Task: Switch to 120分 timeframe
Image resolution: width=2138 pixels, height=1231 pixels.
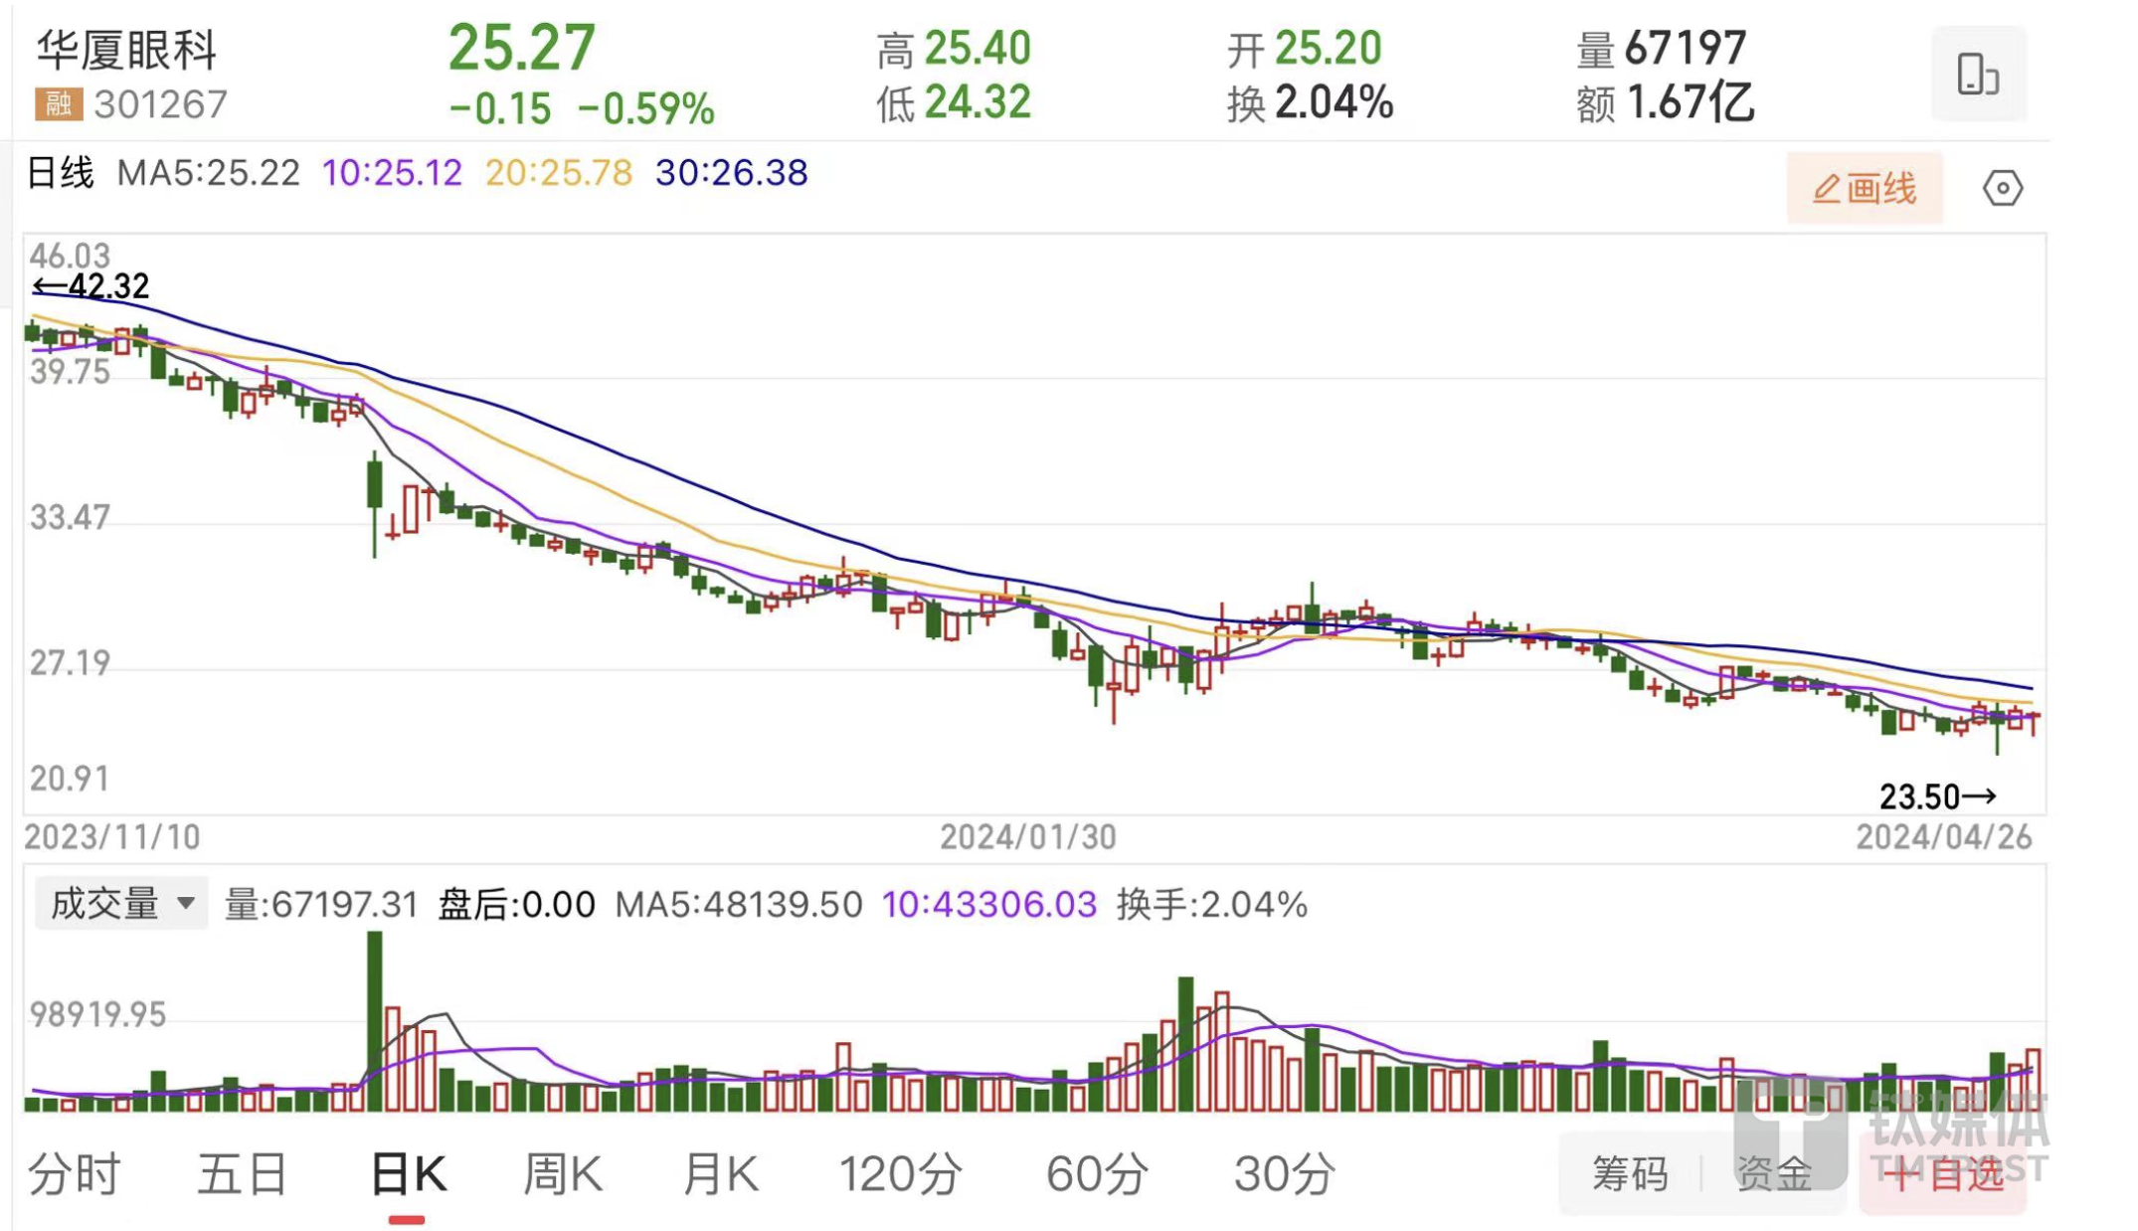Action: (x=900, y=1174)
